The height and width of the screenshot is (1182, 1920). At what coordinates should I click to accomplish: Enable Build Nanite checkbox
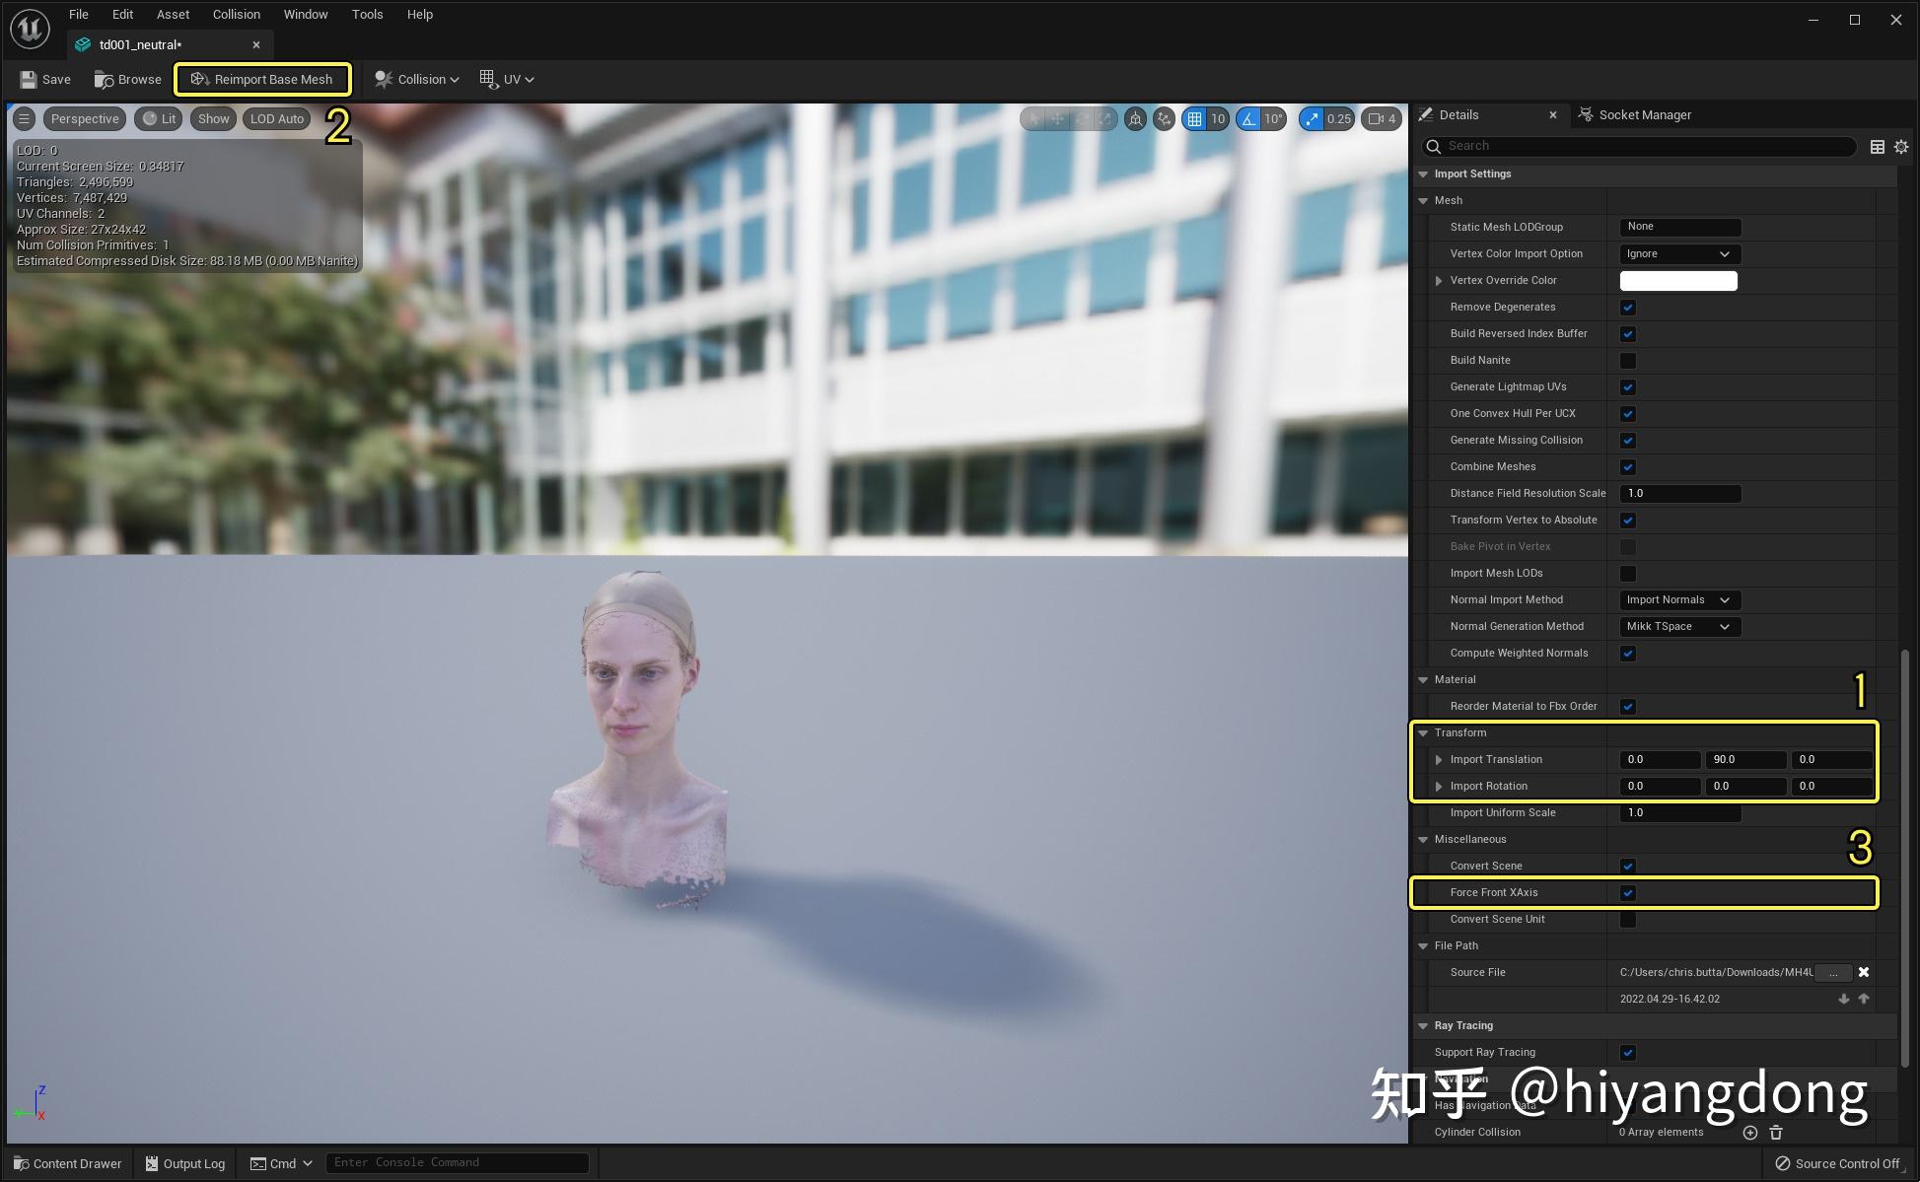coord(1628,361)
